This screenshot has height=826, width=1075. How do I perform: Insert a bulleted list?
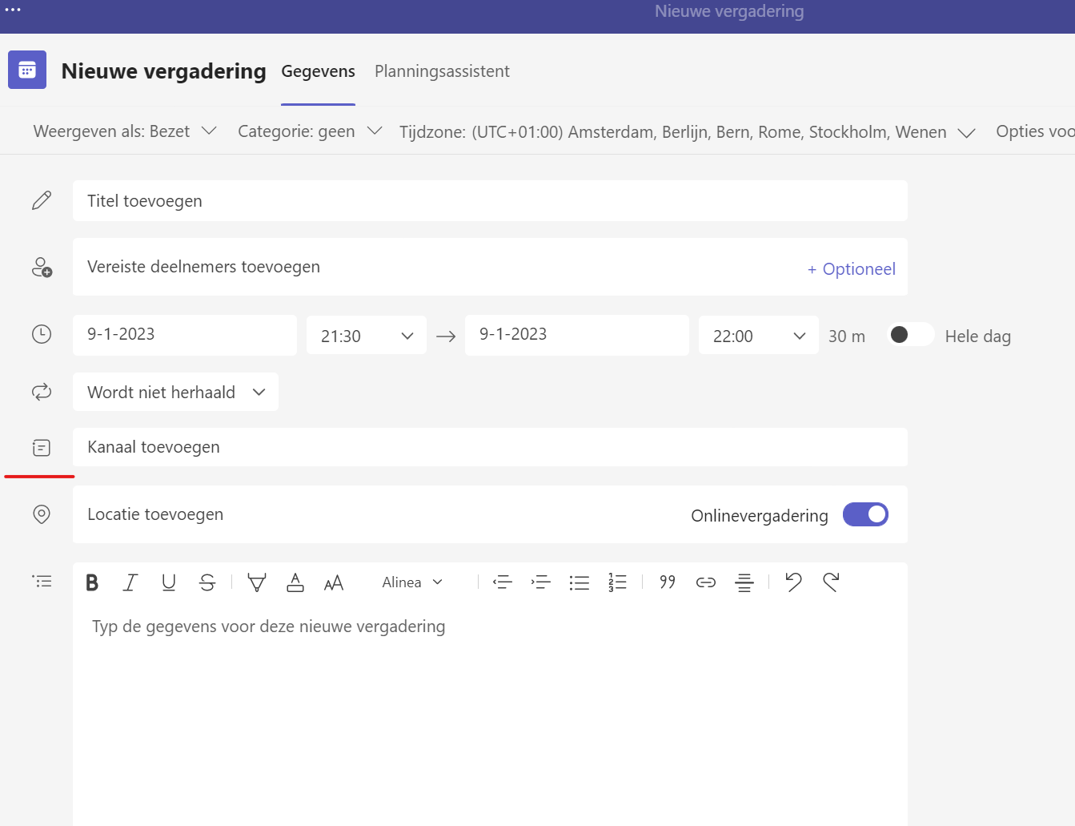point(580,582)
